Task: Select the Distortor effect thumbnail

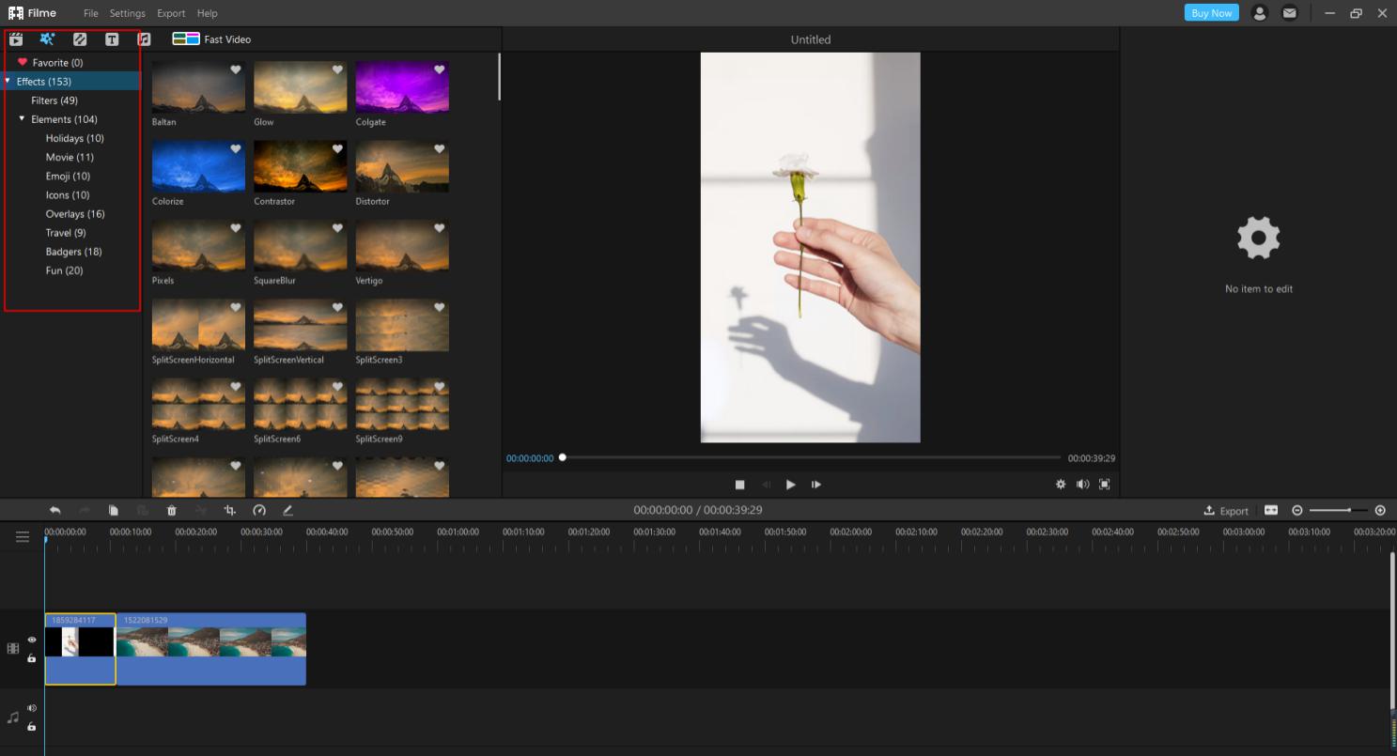Action: [x=402, y=166]
